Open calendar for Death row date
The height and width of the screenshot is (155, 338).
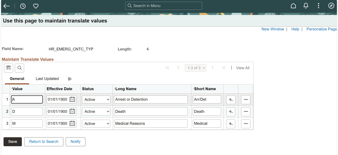[x=72, y=111]
